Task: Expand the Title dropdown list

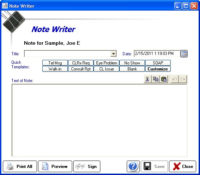Action: click(x=113, y=54)
